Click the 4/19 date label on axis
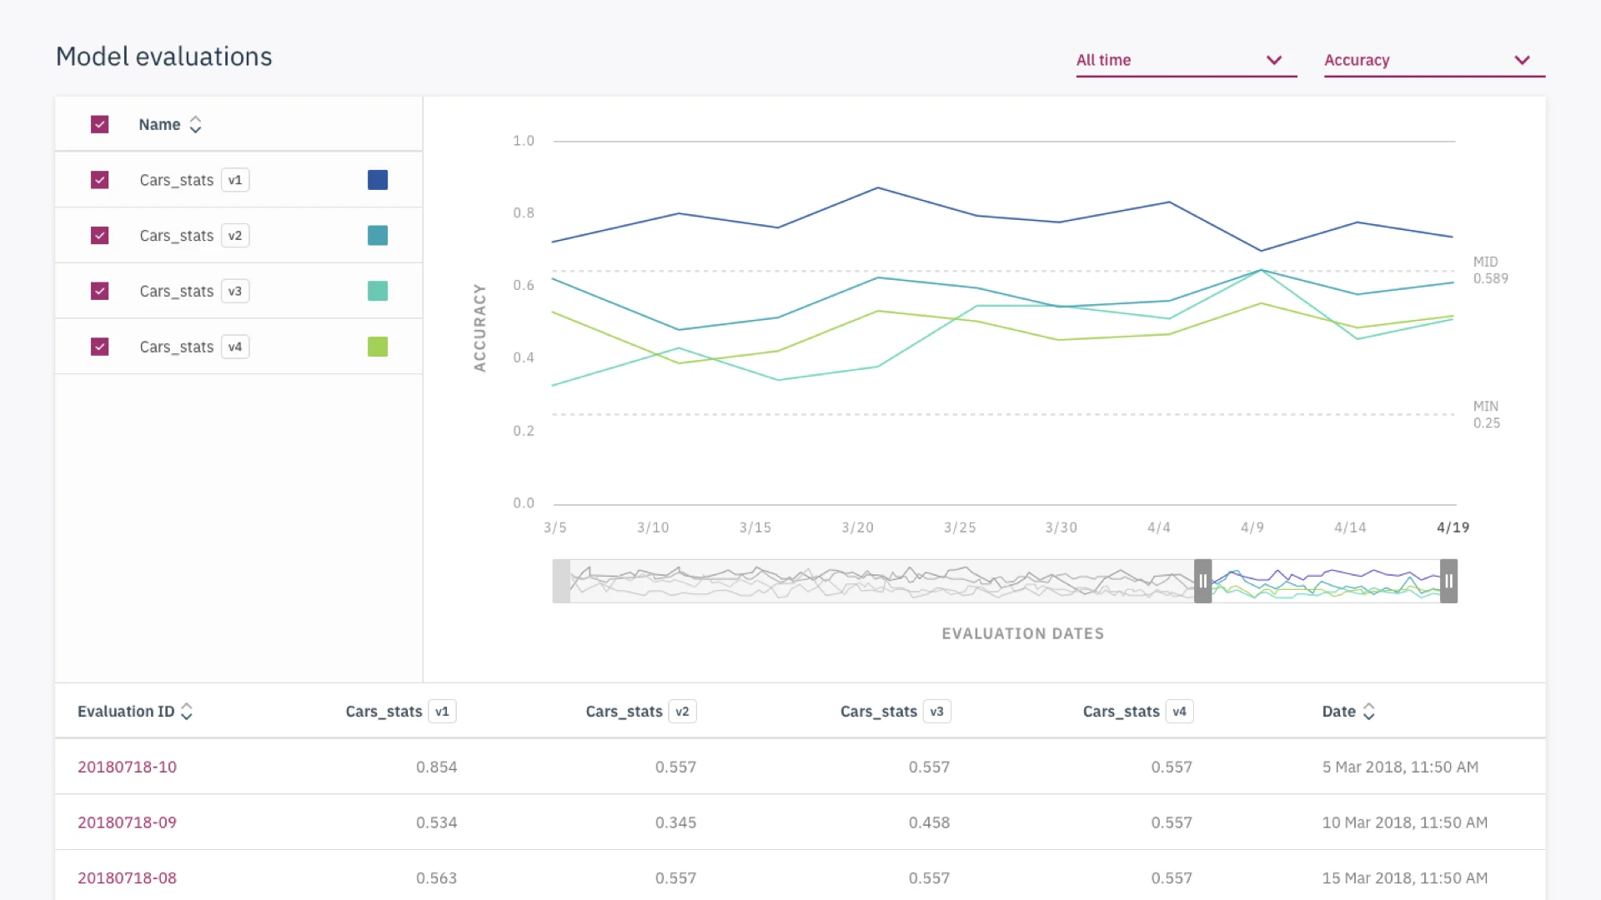This screenshot has height=900, width=1601. click(x=1453, y=527)
